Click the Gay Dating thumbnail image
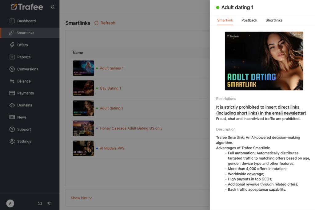Screen dimensions: 315x210 tap(83, 88)
